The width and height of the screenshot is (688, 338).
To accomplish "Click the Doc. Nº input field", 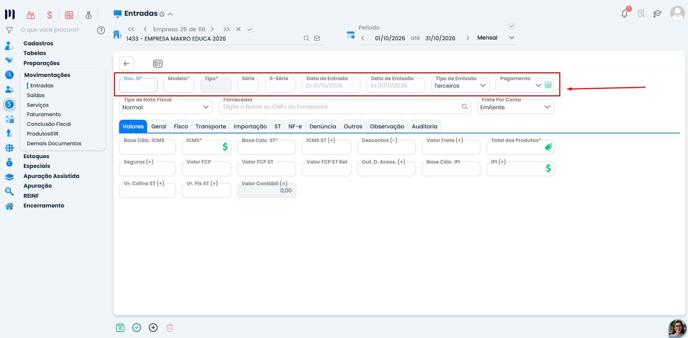I will click(x=138, y=86).
